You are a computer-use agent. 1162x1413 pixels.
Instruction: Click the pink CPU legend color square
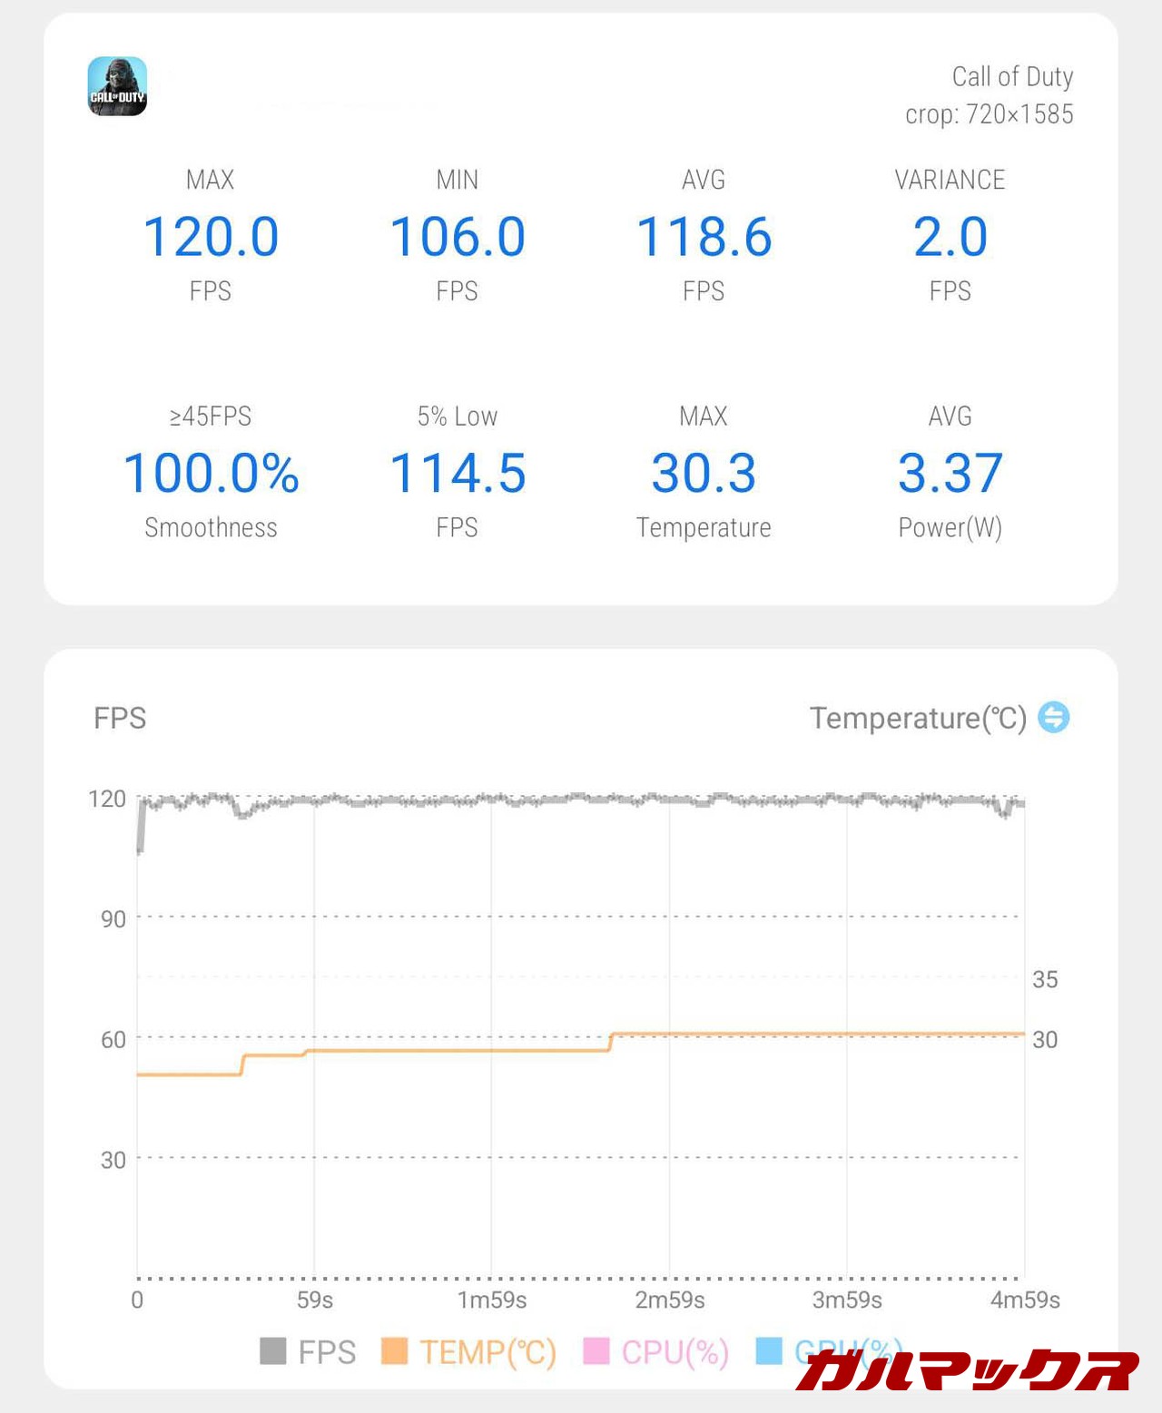(596, 1350)
